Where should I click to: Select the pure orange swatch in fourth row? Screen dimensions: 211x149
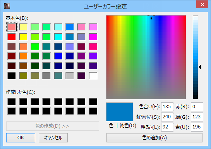point(23,56)
